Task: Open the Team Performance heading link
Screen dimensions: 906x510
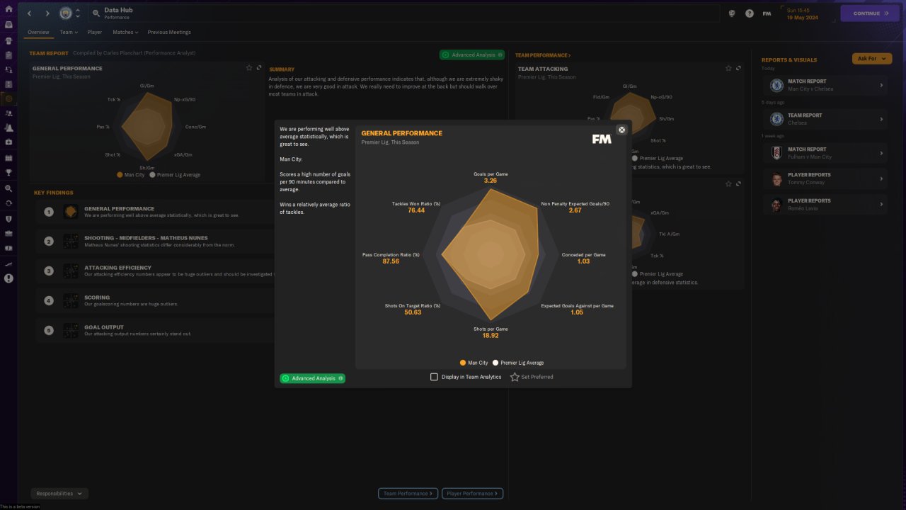Action: 543,55
